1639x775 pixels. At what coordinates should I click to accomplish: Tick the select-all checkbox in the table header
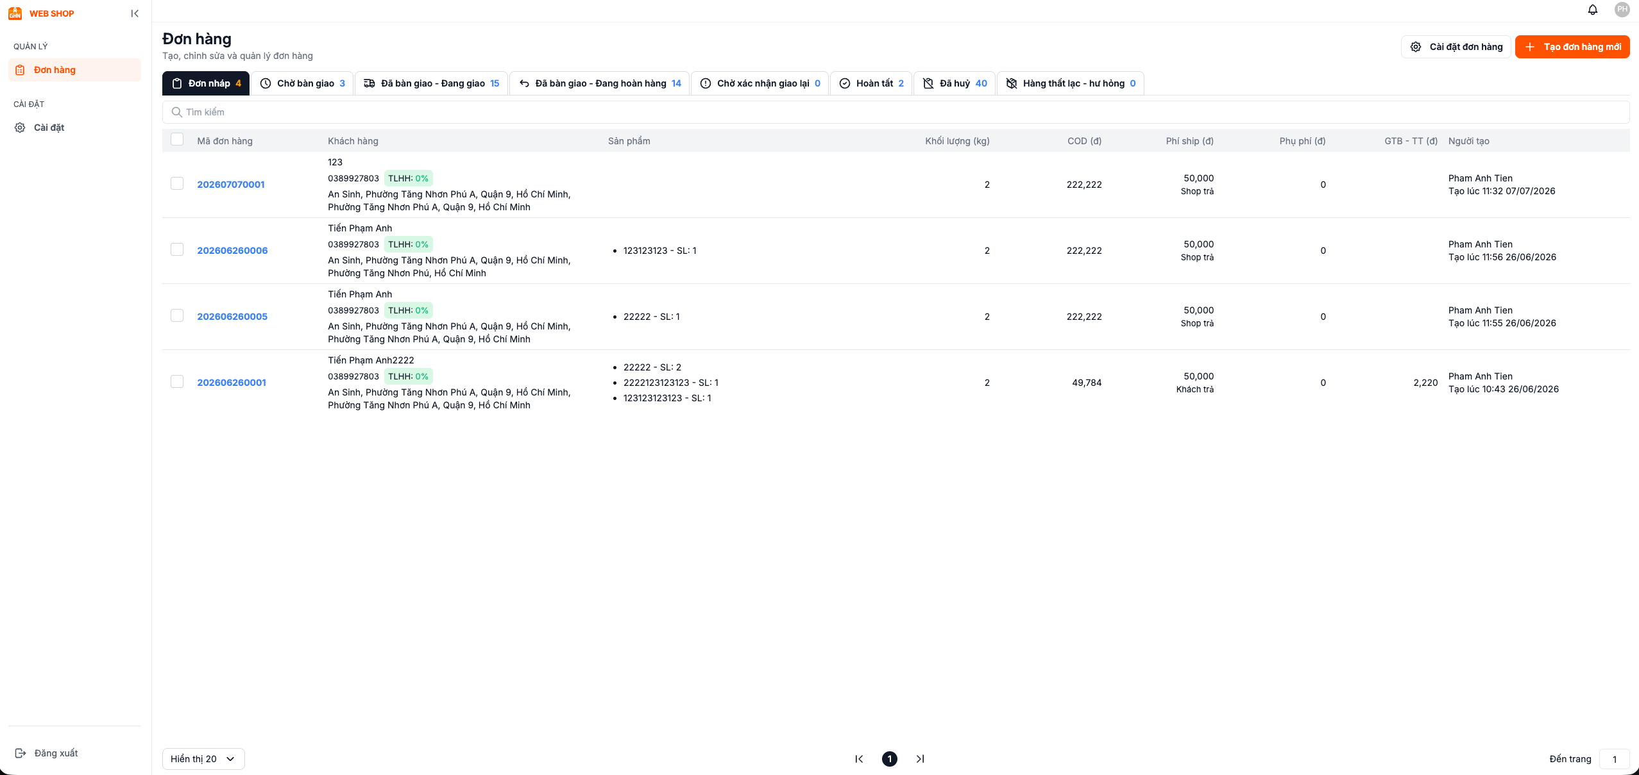(x=177, y=140)
